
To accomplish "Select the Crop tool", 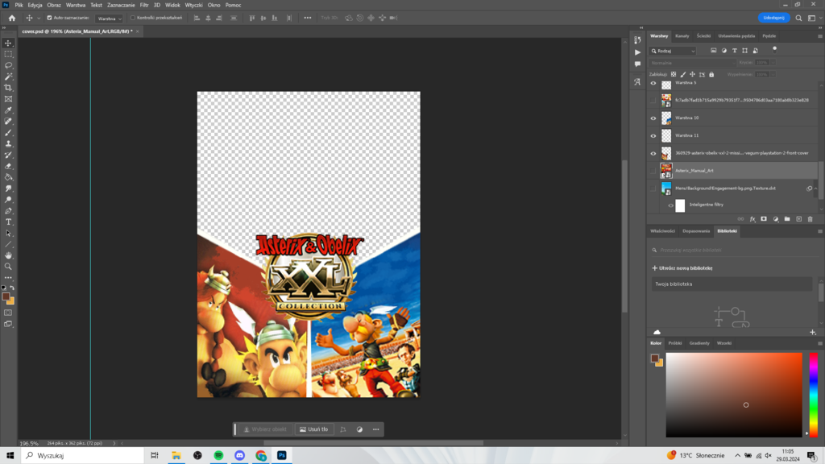I will pos(8,88).
